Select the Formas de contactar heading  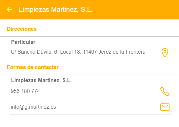[x=33, y=67]
